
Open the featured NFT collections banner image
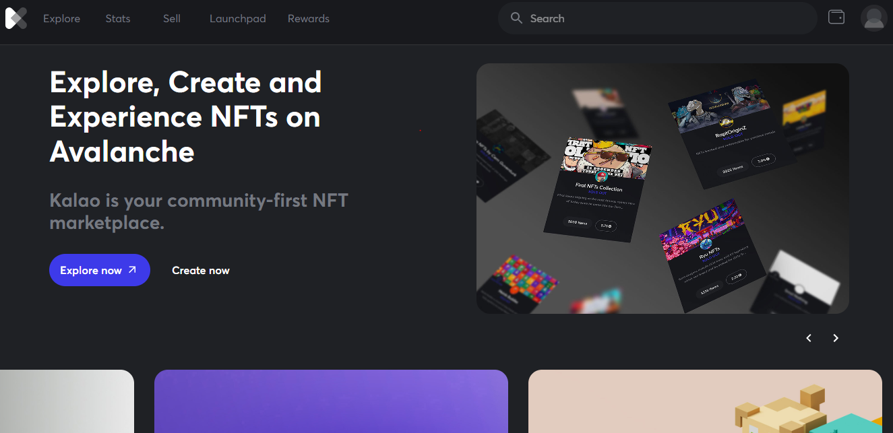click(663, 189)
